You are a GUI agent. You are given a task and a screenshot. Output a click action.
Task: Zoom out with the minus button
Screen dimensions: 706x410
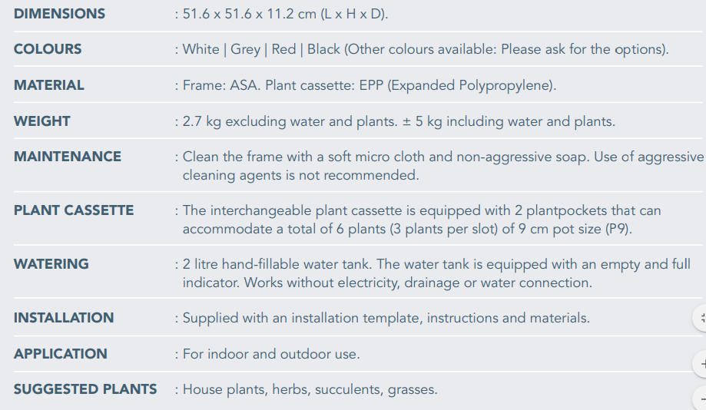pyautogui.click(x=700, y=398)
